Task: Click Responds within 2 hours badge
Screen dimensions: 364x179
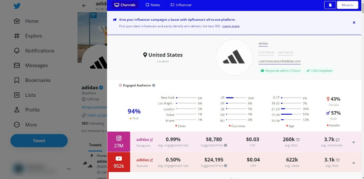Action: point(280,71)
